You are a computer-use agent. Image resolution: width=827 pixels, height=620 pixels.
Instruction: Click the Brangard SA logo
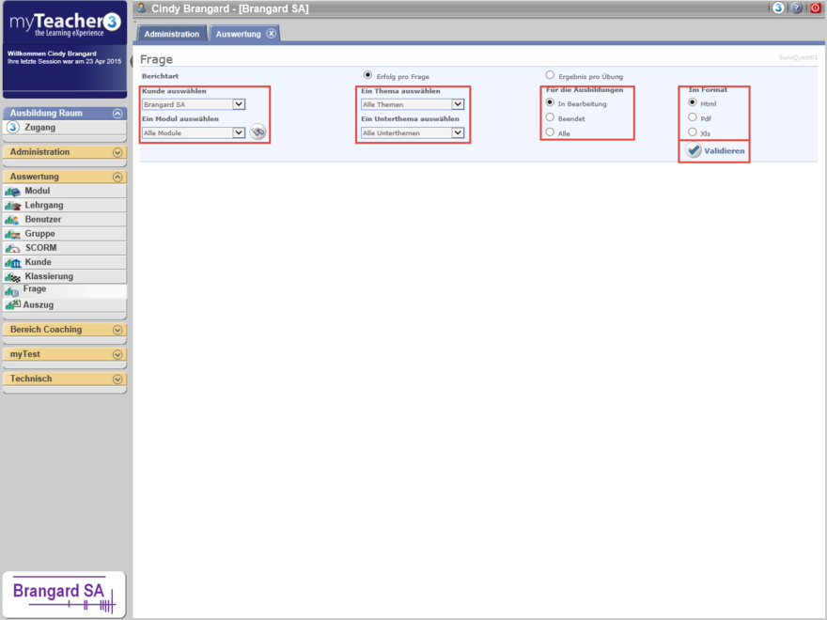coord(64,594)
